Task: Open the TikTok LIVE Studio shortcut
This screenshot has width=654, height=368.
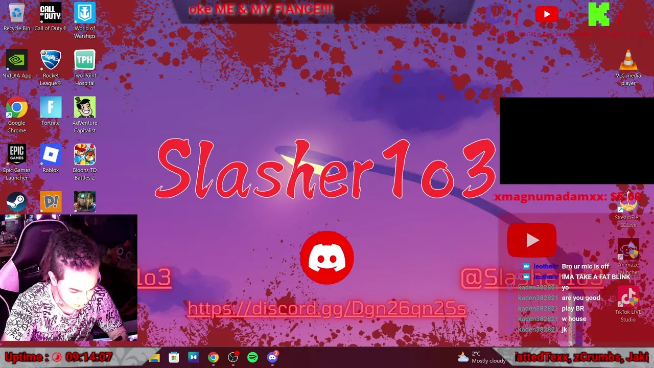Action: 628,305
